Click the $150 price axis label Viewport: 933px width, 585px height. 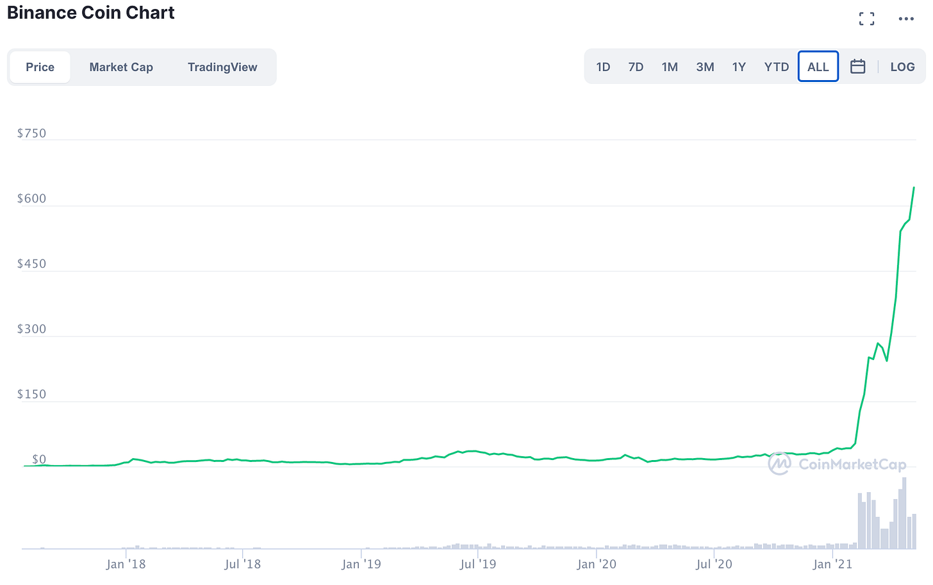click(x=31, y=395)
